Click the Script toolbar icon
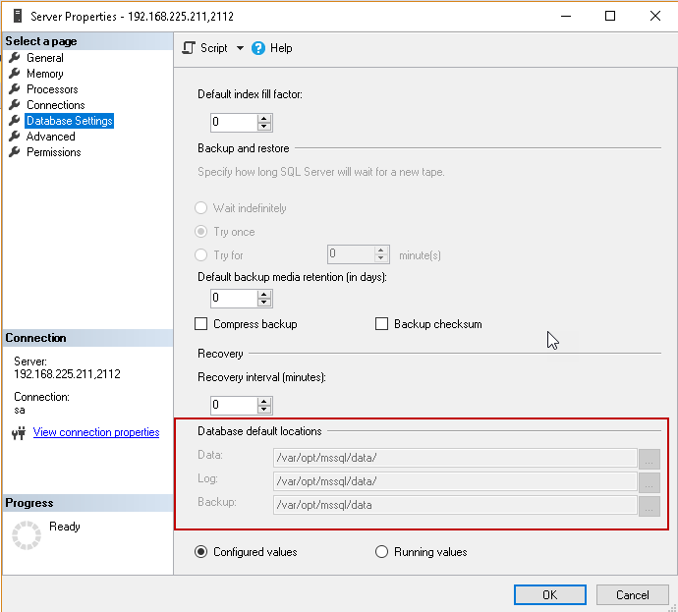 click(x=189, y=48)
